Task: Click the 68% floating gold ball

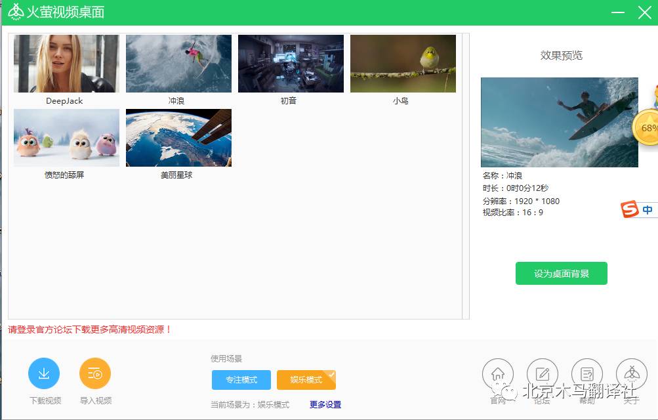Action: click(x=646, y=127)
